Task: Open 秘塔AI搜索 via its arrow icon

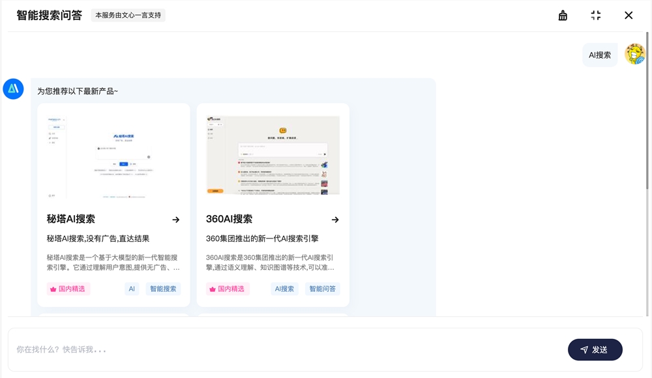Action: (x=176, y=220)
